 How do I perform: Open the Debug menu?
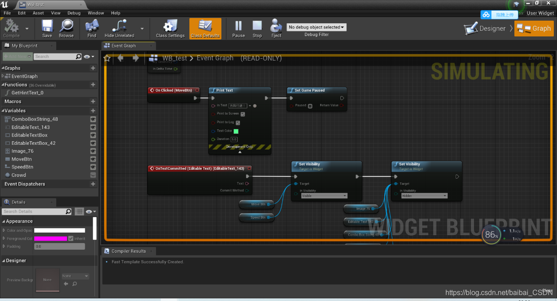click(74, 13)
